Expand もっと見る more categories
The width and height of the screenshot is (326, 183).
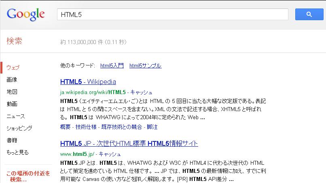pos(17,152)
